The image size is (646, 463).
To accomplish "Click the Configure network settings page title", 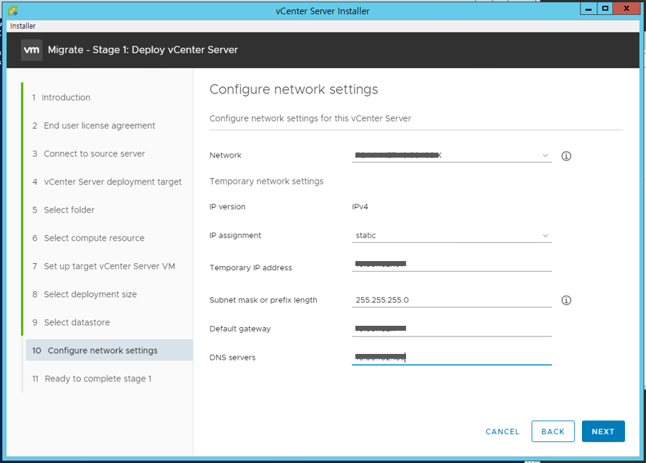I will pos(293,89).
